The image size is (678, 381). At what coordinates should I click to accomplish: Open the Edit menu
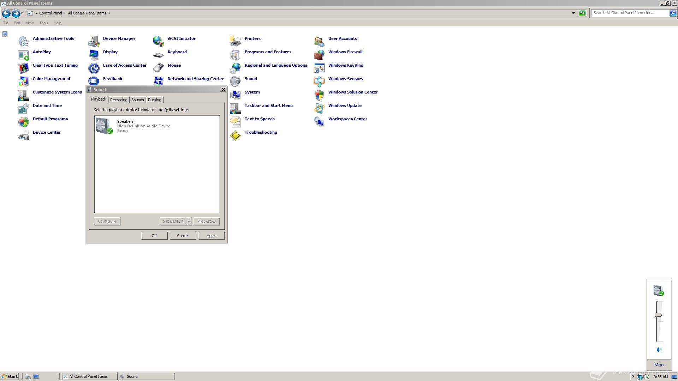point(17,23)
